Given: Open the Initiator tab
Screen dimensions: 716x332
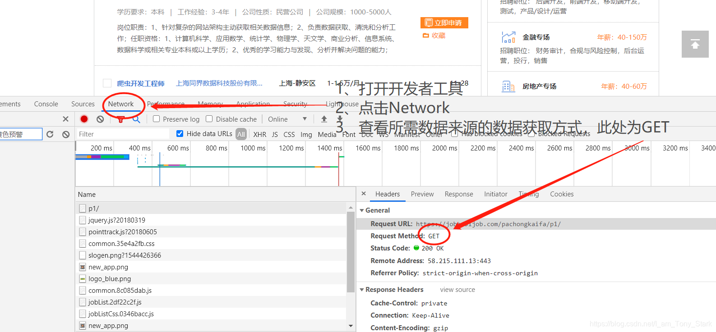Looking at the screenshot, I should tap(496, 194).
